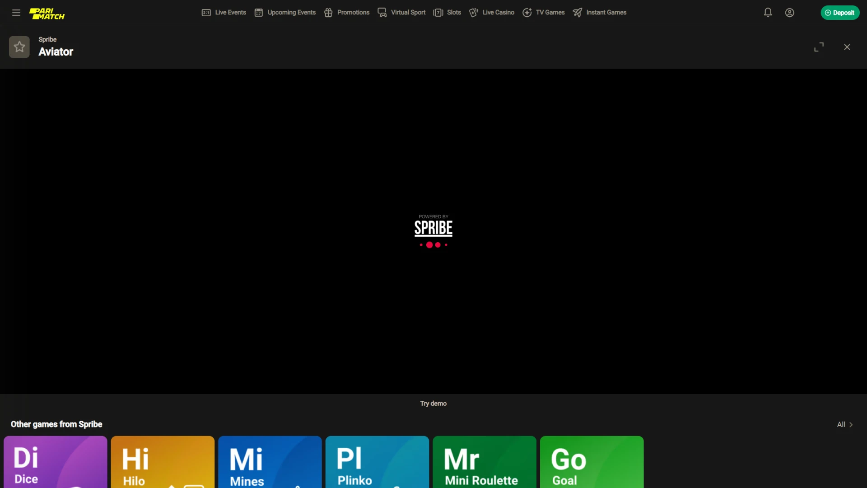Toggle favorite star for Aviator

tap(20, 47)
